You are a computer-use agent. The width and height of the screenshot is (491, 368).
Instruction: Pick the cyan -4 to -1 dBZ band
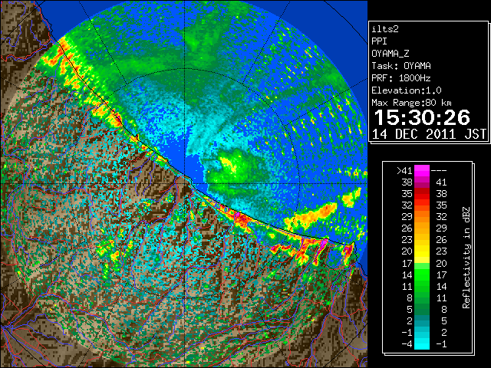coord(422,344)
